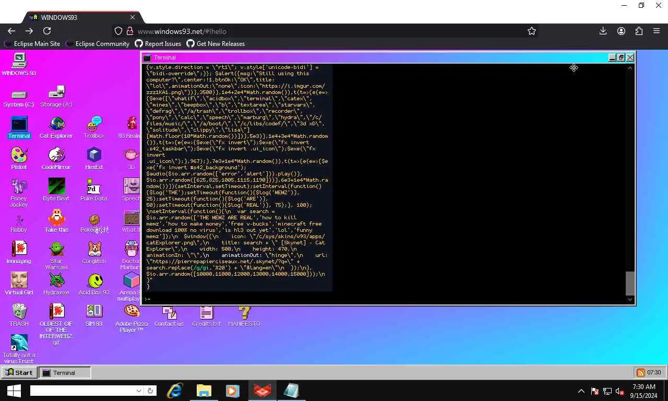Launch SIM 93 desktop icon
Viewport: 668px width, 401px height.
94,315
